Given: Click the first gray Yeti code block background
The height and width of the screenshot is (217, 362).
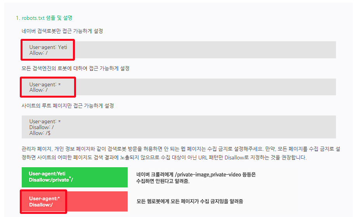Looking at the screenshot, I should [x=179, y=50].
